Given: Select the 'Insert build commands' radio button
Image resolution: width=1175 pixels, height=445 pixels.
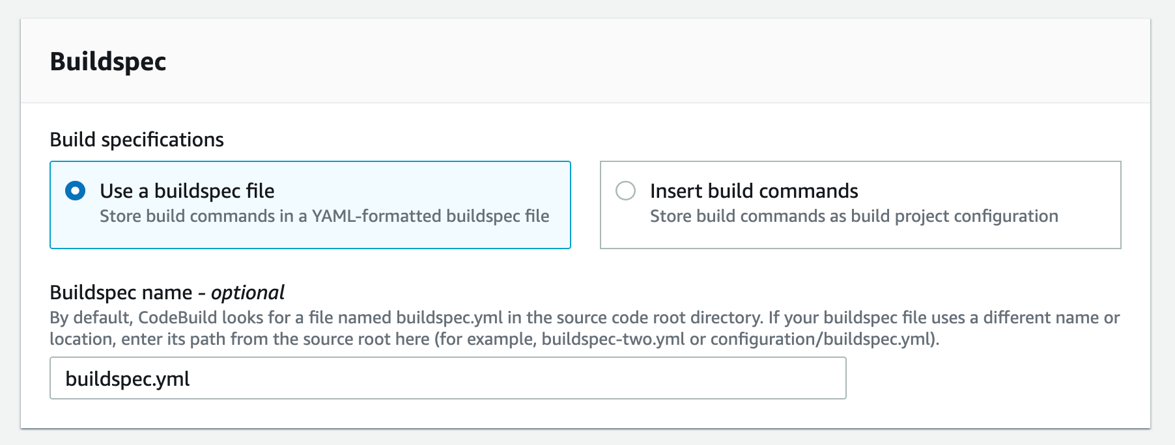Looking at the screenshot, I should point(625,191).
